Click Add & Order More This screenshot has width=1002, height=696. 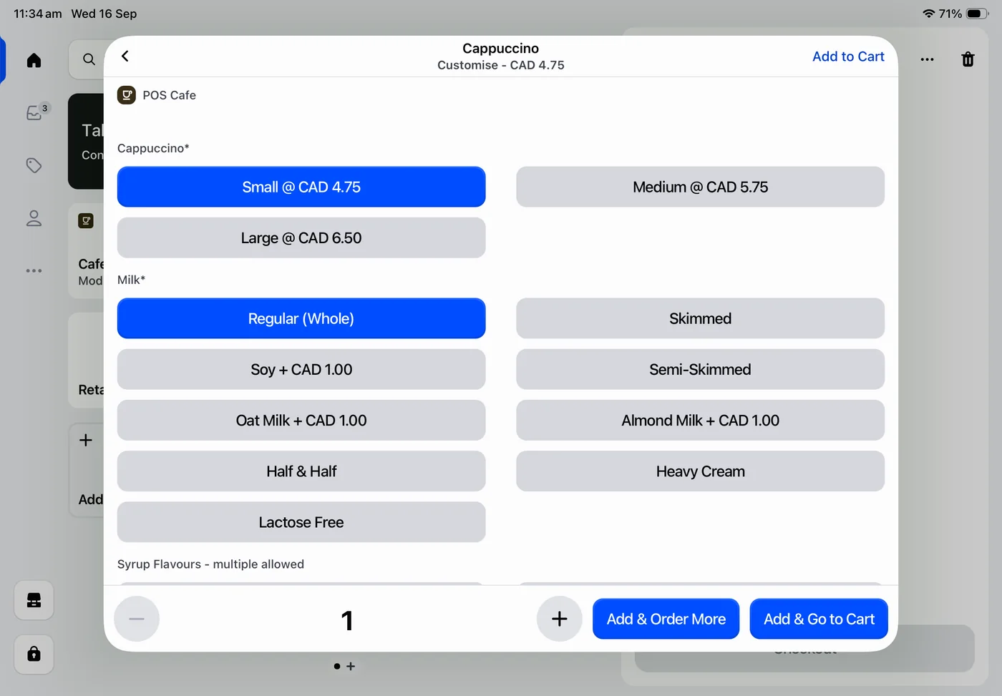pyautogui.click(x=666, y=619)
